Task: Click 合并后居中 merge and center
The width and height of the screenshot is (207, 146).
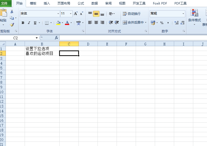Action: tap(133, 23)
